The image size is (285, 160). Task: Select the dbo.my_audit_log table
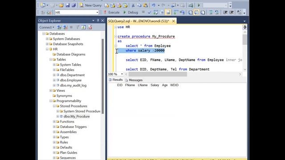click(73, 85)
